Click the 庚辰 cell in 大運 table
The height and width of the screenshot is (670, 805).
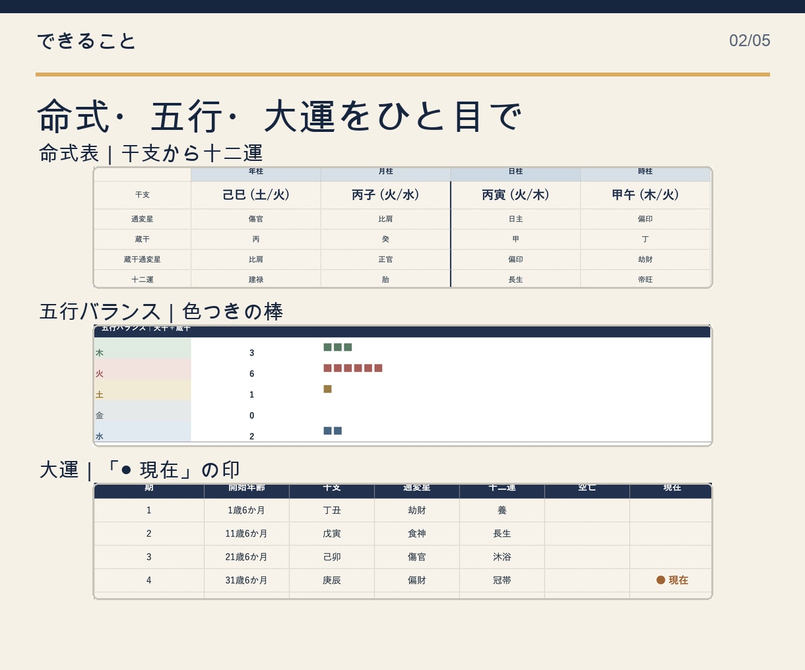332,580
